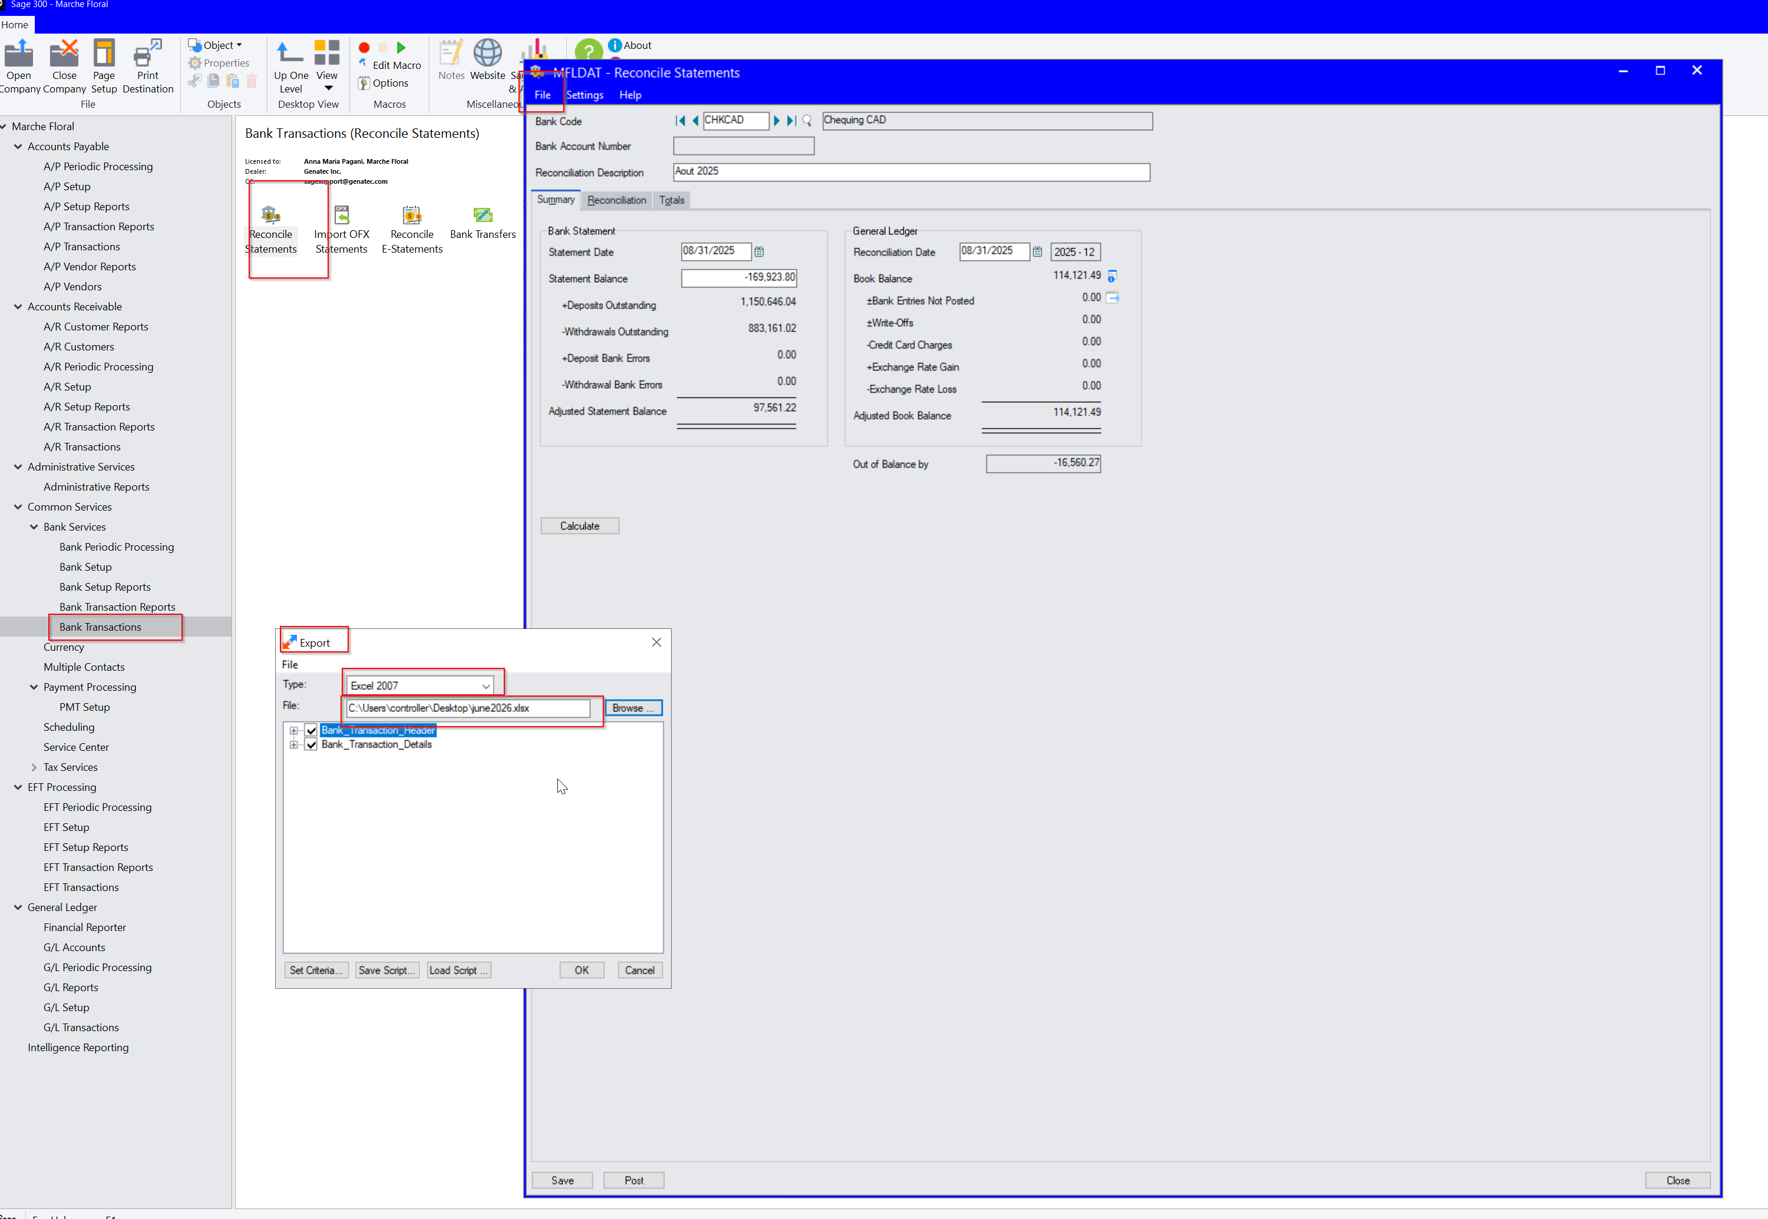
Task: Uncheck the Bank_Transaction_Details checkbox
Action: 311,745
